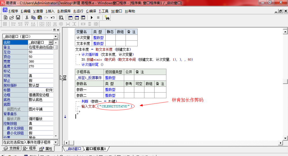Click the 计次循环首 code line
This screenshot has height=156, width=288.
click(x=108, y=55)
